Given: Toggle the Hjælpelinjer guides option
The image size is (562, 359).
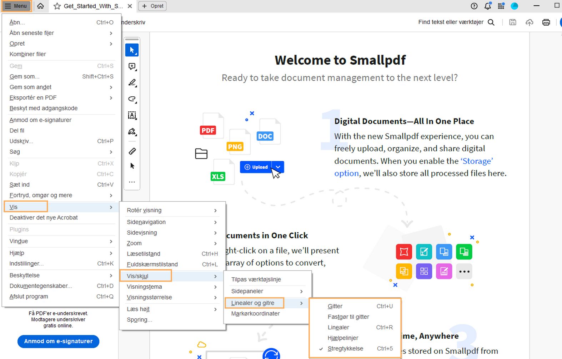Looking at the screenshot, I should coord(355,338).
